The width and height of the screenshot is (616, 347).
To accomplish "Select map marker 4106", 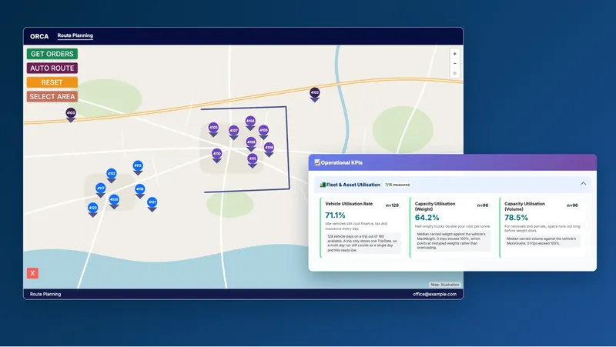I will click(263, 132).
